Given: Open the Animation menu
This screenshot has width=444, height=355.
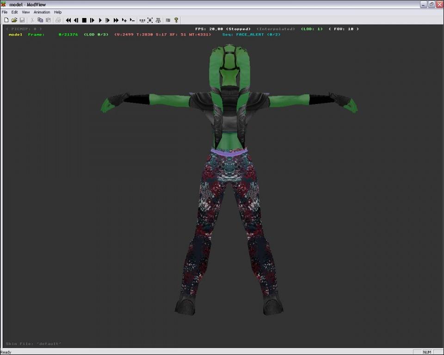Looking at the screenshot, I should [42, 12].
